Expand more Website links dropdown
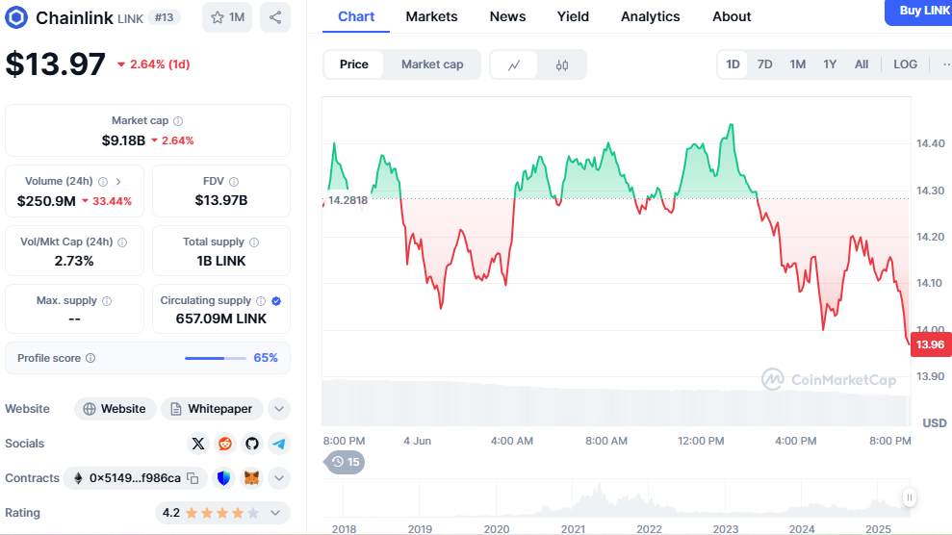This screenshot has height=535, width=952. [x=279, y=409]
